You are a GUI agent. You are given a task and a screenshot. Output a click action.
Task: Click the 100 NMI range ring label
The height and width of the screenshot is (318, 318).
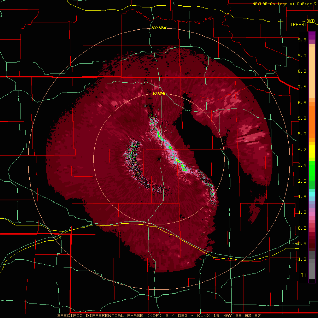(159, 28)
